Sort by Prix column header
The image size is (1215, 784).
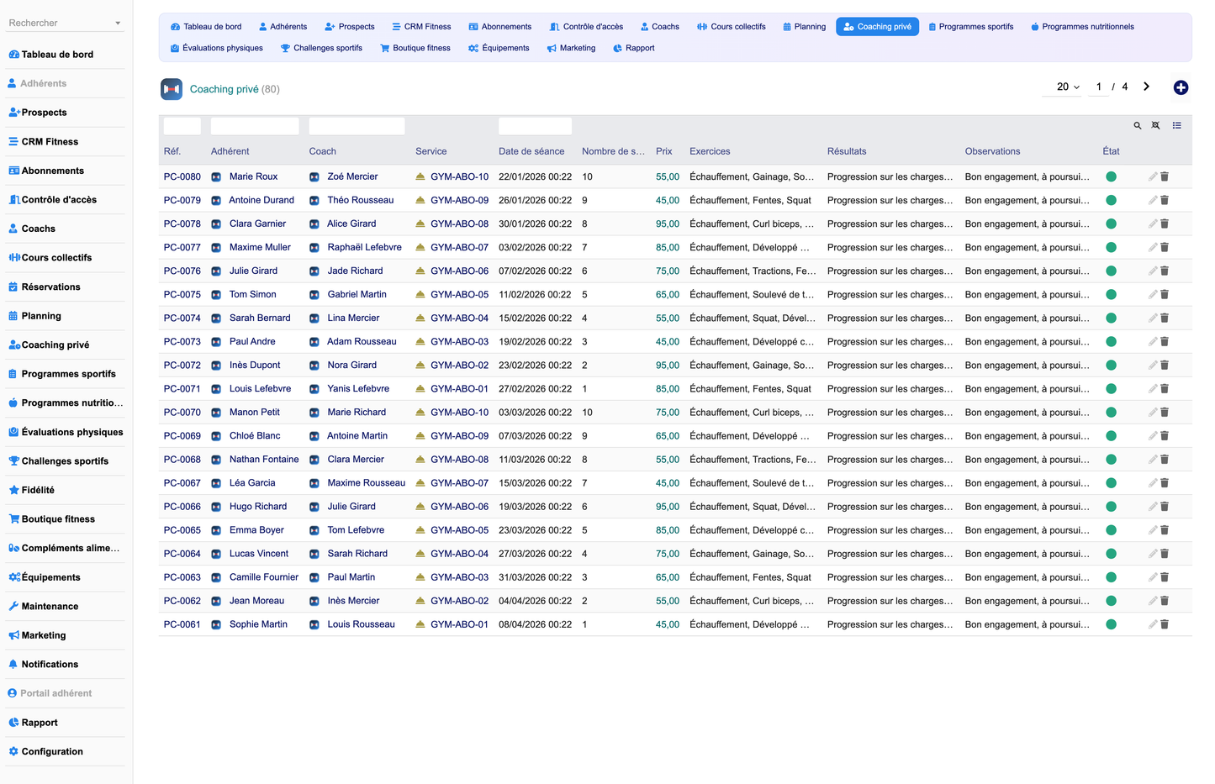tap(664, 151)
